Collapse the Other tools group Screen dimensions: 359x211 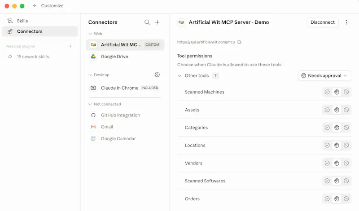pos(179,76)
